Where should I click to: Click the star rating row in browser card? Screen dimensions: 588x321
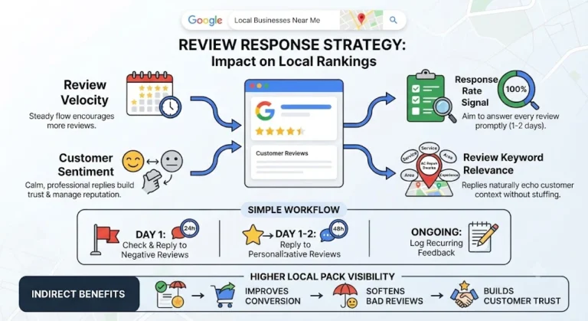coord(279,131)
